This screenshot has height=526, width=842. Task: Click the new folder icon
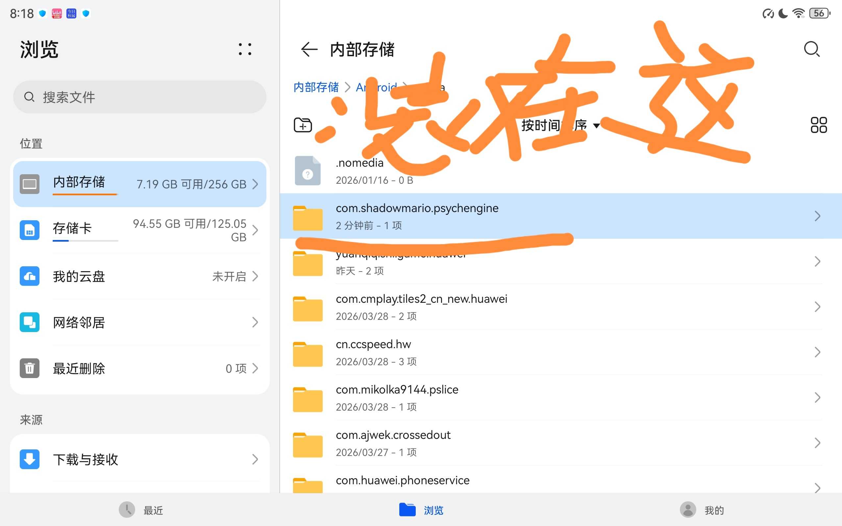pyautogui.click(x=303, y=125)
